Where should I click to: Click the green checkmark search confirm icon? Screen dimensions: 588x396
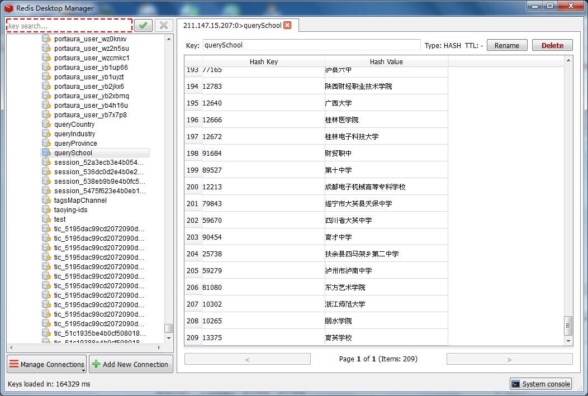[143, 26]
